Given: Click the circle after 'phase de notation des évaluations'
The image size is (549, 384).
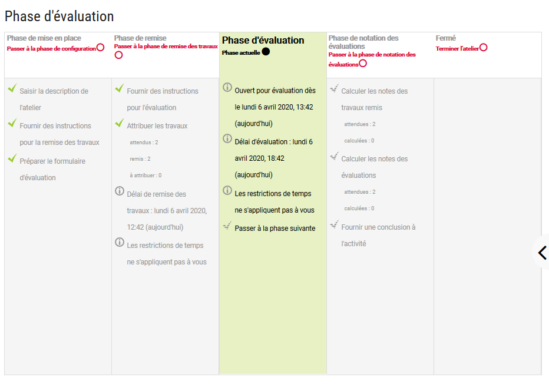Looking at the screenshot, I should (363, 64).
